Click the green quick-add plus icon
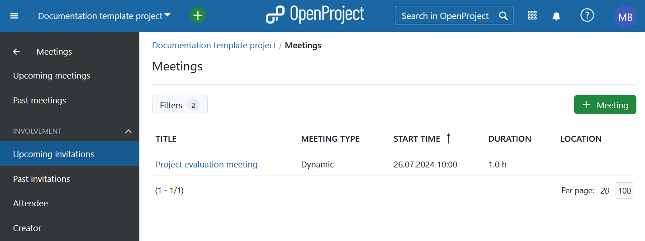The width and height of the screenshot is (645, 241). pos(198,15)
